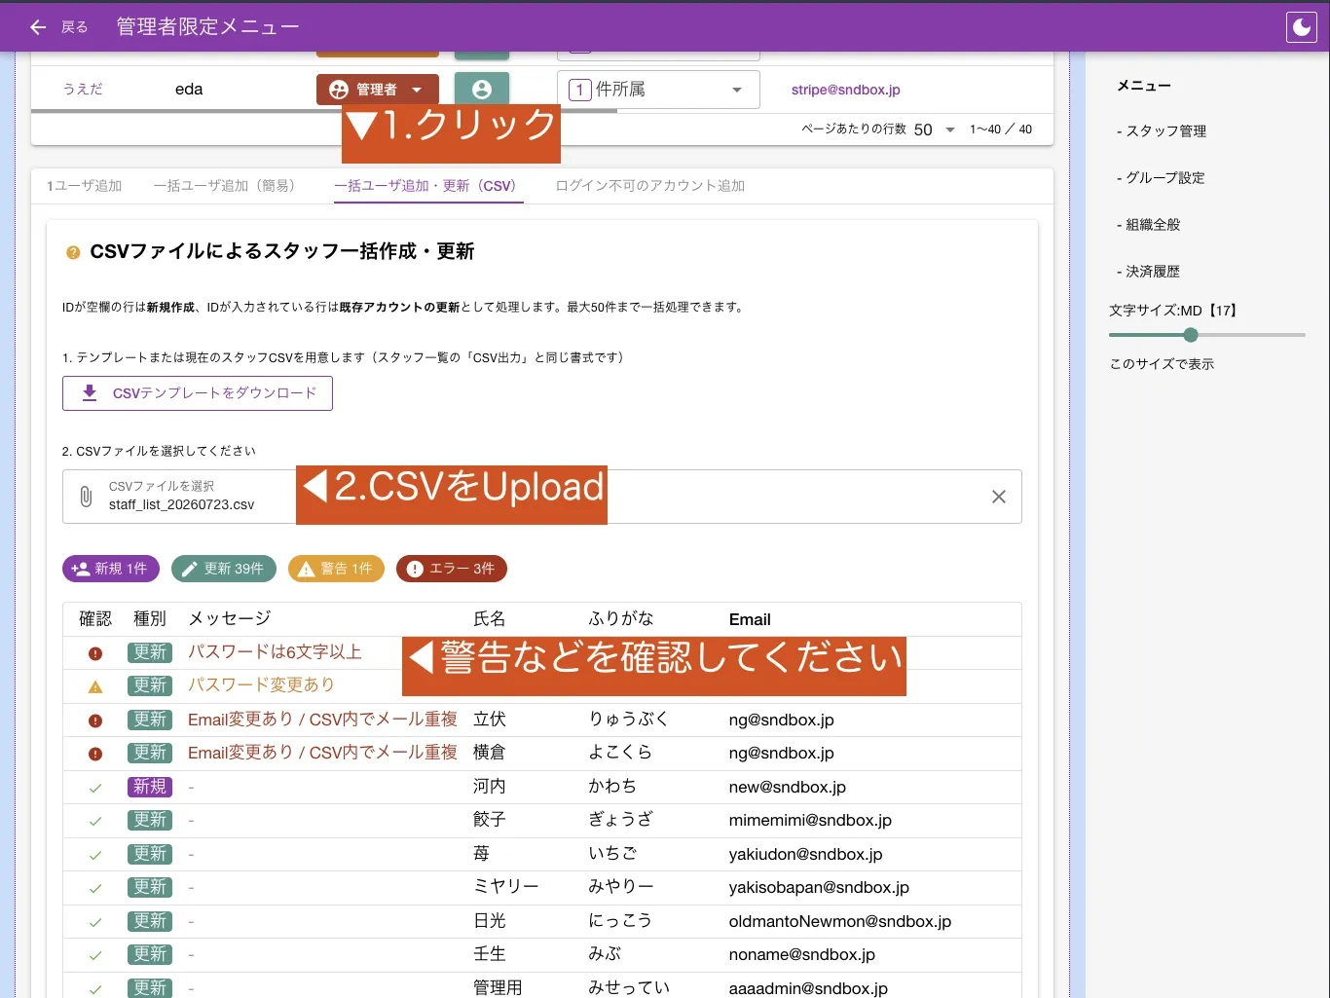This screenshot has height=998, width=1330.
Task: Click the name りゅうぶく in furigana column
Action: 629,720
